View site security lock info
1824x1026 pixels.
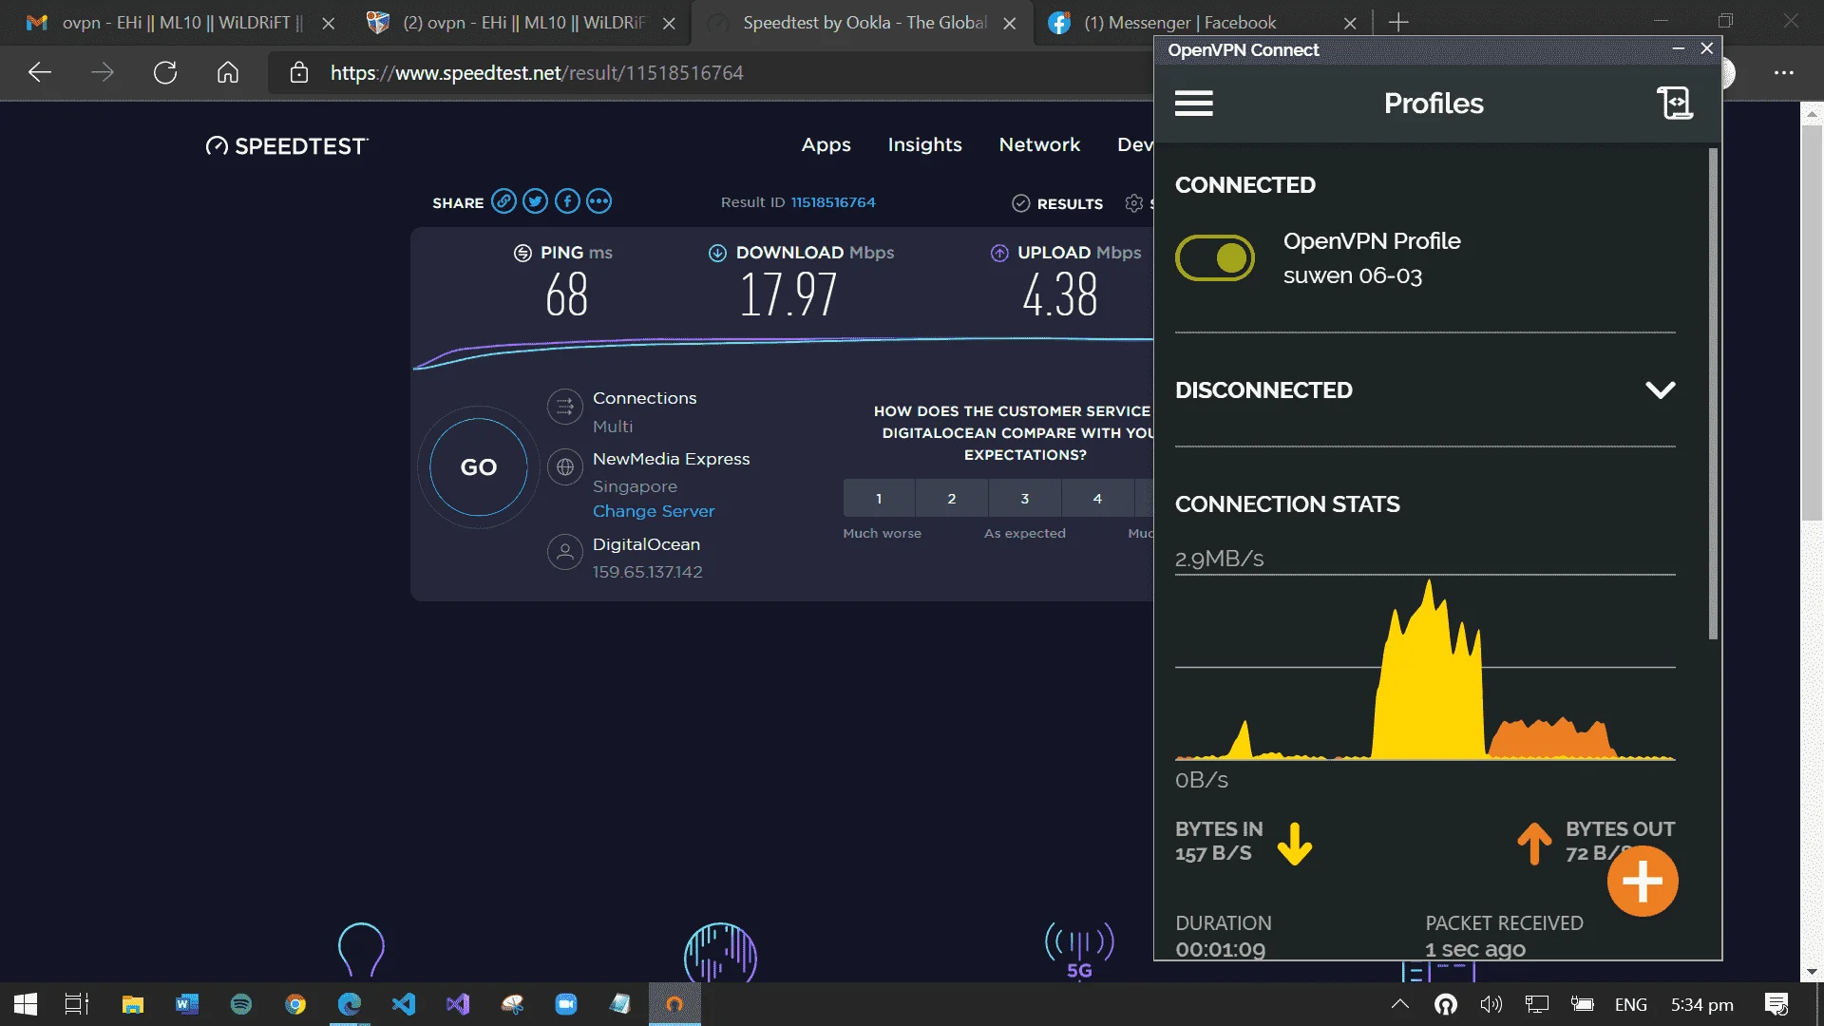299,72
